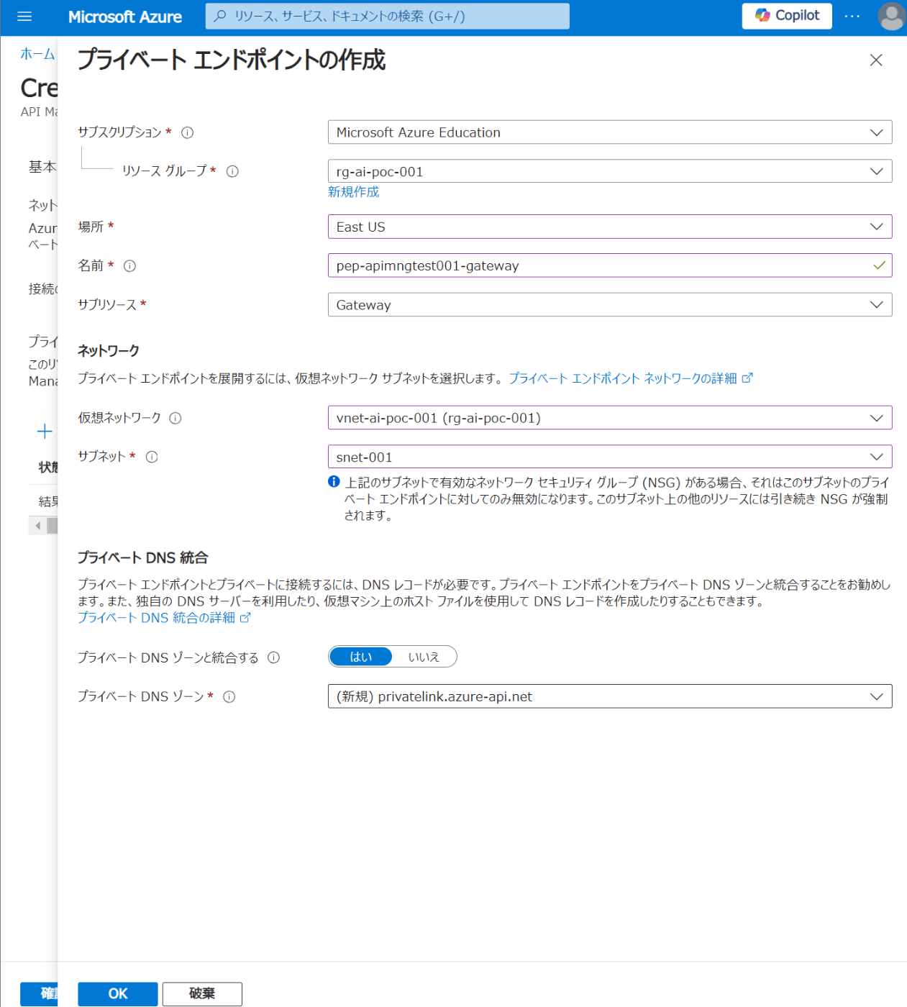The image size is (907, 1007).
Task: Click the プライベート DNS ゾーン info icon
Action: [x=229, y=696]
